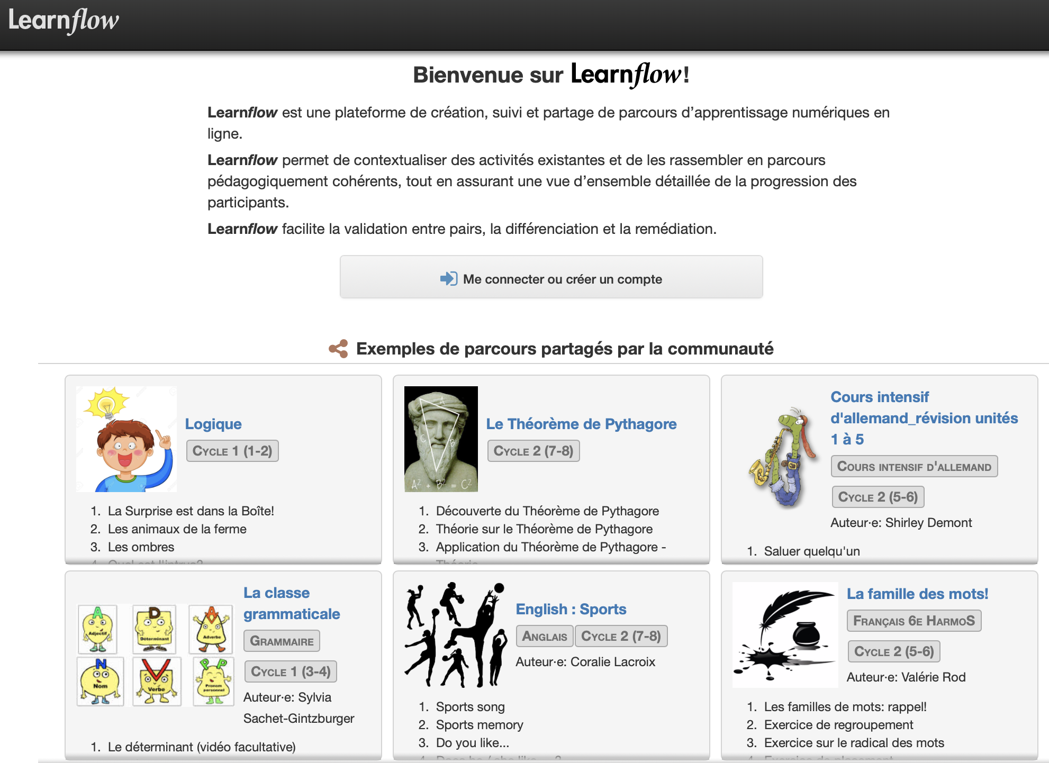Click the sports silhouettes thumbnail
This screenshot has height=763, width=1049.
[456, 635]
